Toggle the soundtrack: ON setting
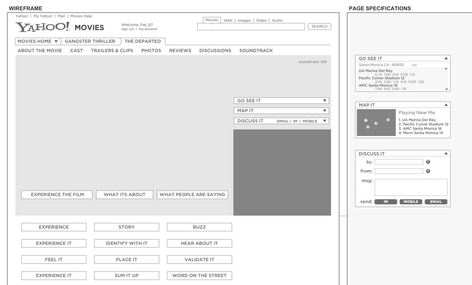Viewport: 472px width, 285px height. coord(312,62)
